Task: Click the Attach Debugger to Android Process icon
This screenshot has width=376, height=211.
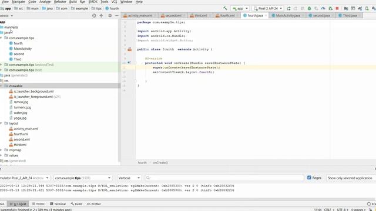Action: tap(330, 8)
